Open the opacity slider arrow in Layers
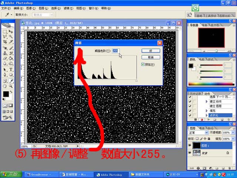Viewport: 237px width, 178px height. click(233, 133)
